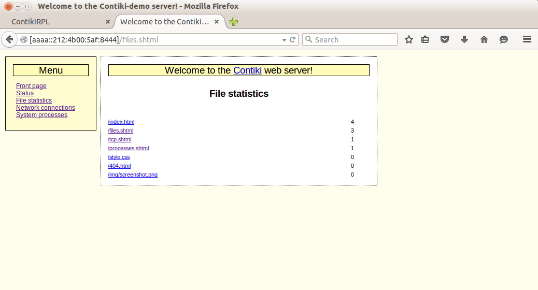Click the Hello chat smiley icon
The image size is (538, 290).
point(504,40)
